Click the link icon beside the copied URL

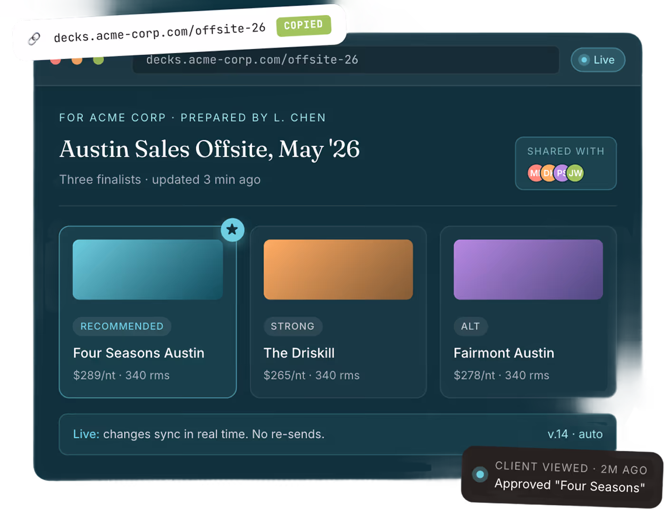(34, 38)
